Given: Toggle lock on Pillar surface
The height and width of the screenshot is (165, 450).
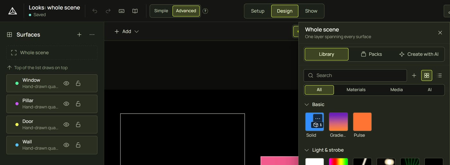Looking at the screenshot, I should [x=78, y=104].
